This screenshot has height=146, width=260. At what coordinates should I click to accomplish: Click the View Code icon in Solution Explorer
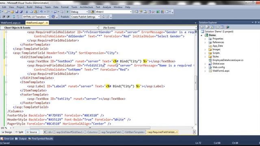coord(218,27)
